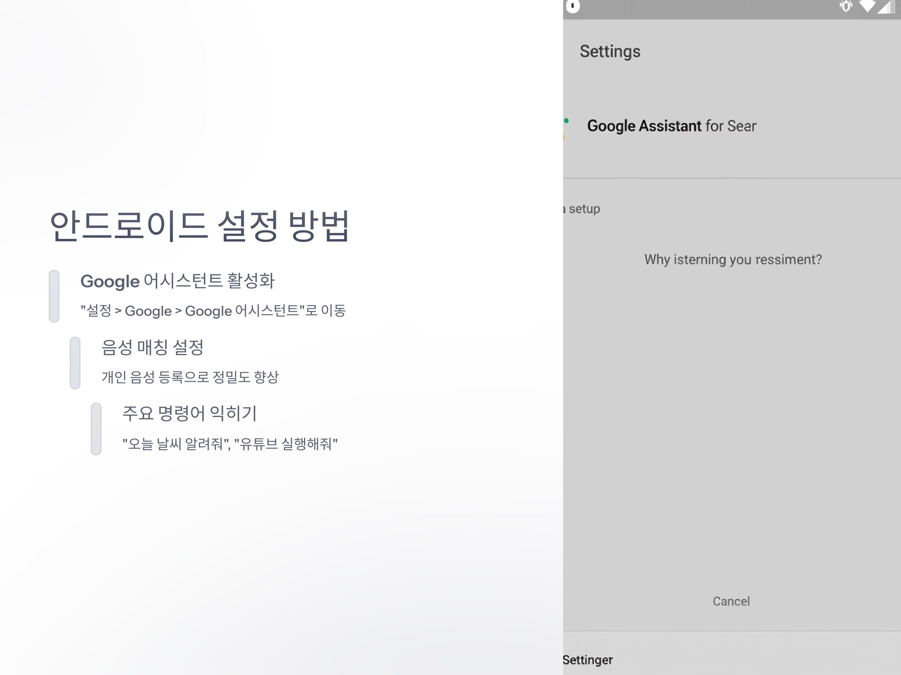The width and height of the screenshot is (901, 675).
Task: Tap the alarm icon in status bar
Action: [x=846, y=6]
